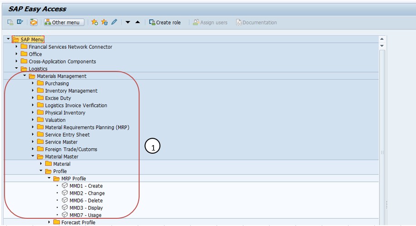Click the MMD1 - Create transaction icon

65,185
